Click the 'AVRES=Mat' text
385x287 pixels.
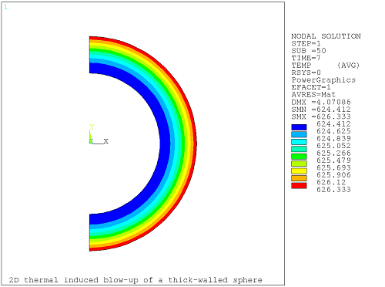[313, 94]
